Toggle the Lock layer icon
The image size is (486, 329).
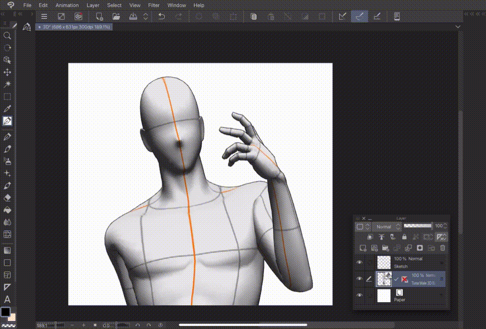(404, 237)
